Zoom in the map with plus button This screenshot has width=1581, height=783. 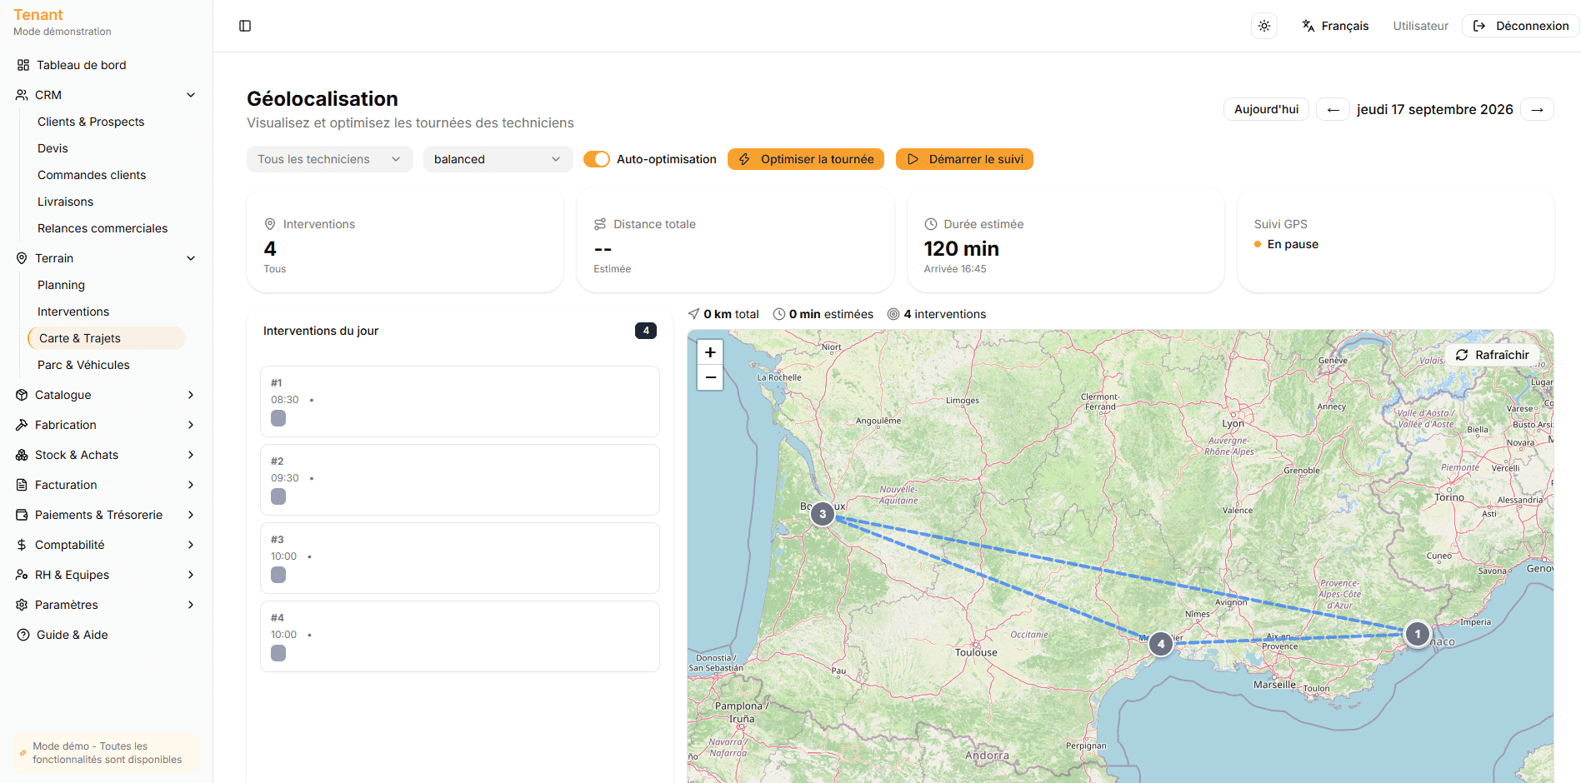tap(710, 352)
